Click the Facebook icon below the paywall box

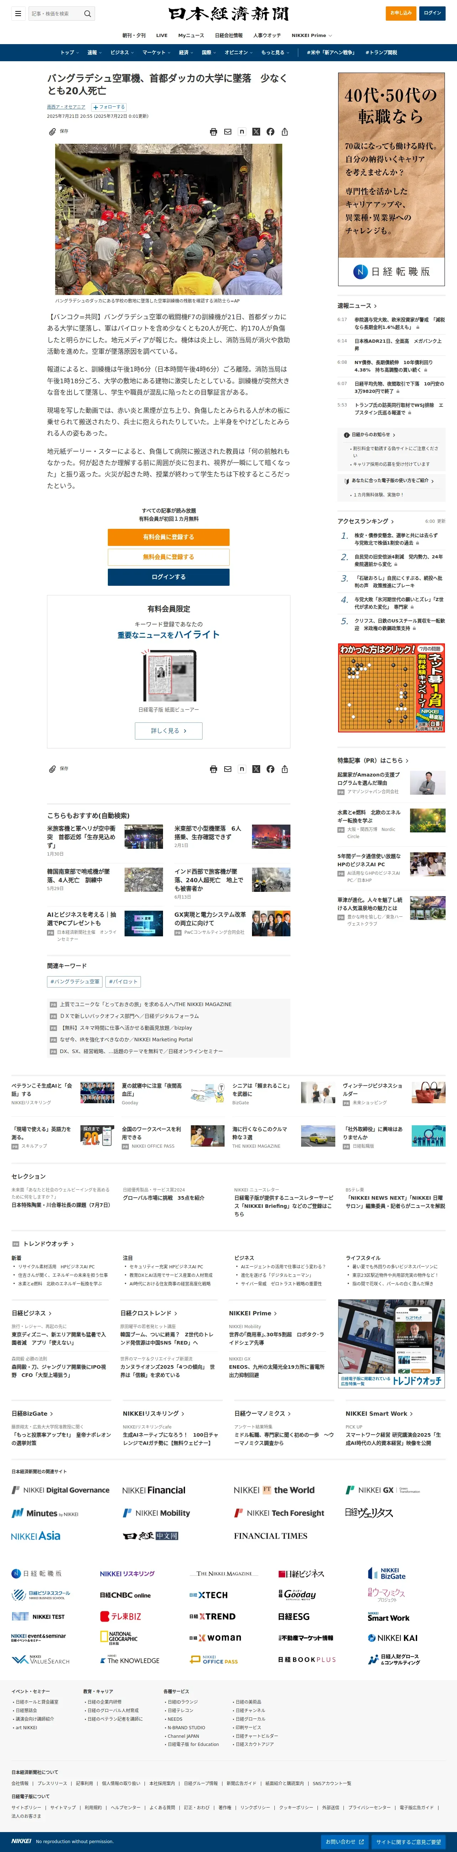(x=270, y=769)
